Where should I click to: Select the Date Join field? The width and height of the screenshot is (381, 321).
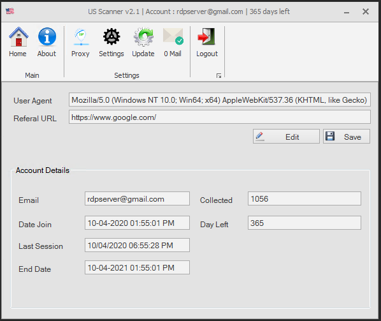point(137,223)
